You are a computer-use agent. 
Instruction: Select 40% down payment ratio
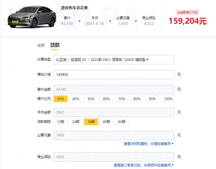(x=76, y=99)
